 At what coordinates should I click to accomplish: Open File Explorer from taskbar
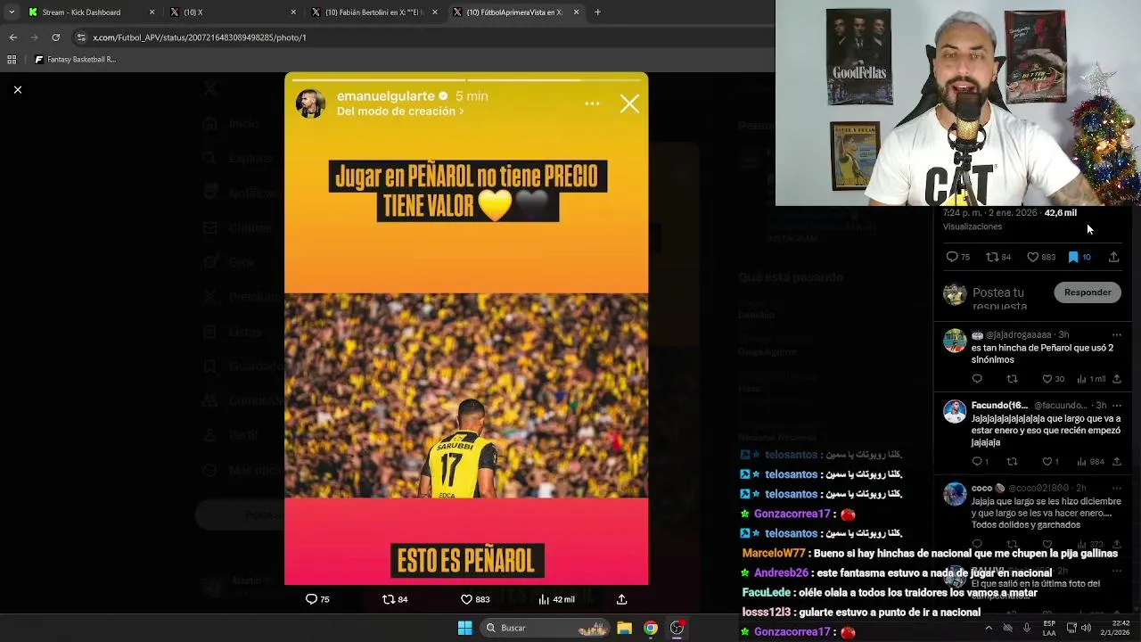click(x=624, y=628)
